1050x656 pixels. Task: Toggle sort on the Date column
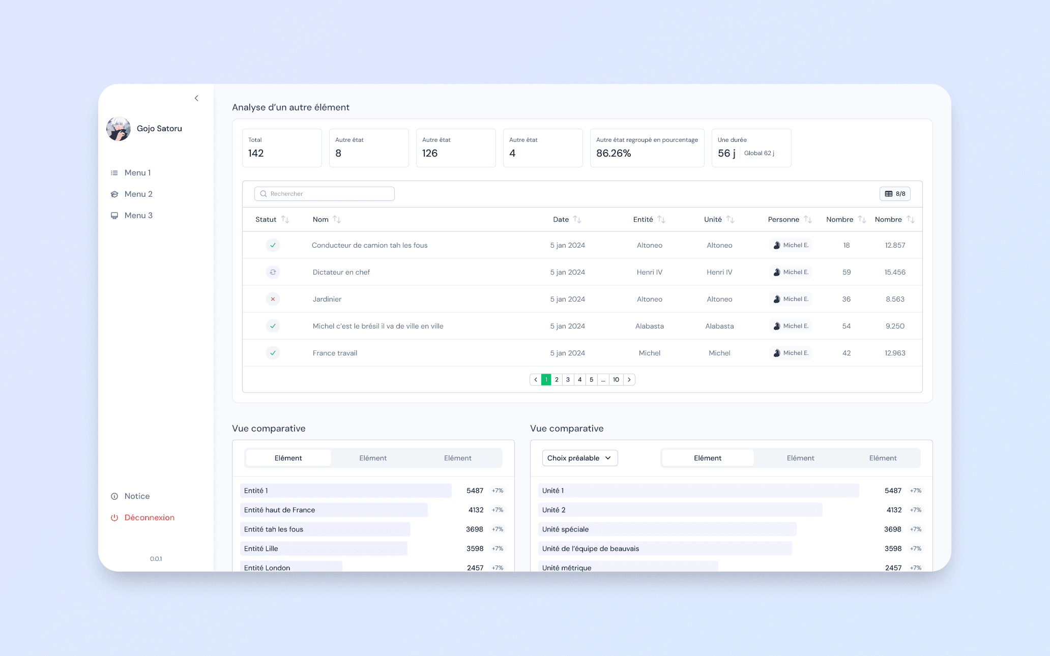click(577, 220)
